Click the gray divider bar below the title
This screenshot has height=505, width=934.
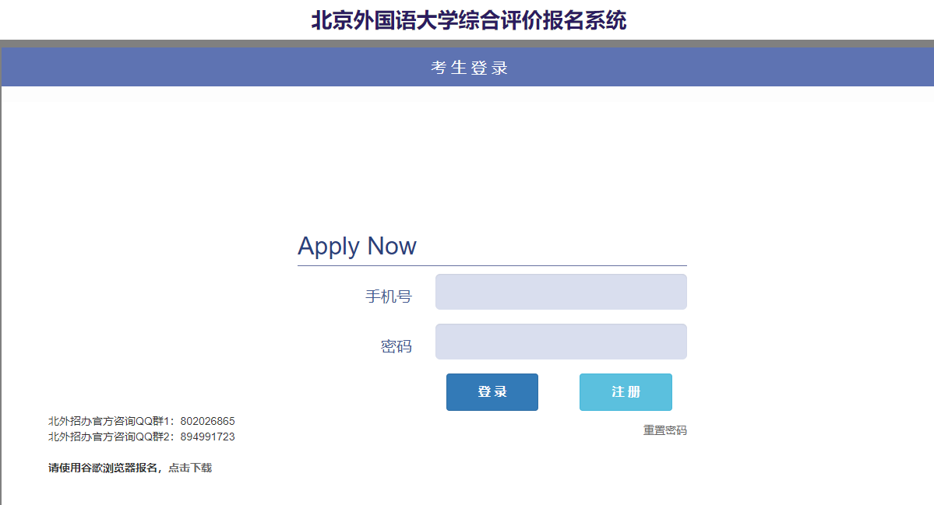tap(467, 44)
